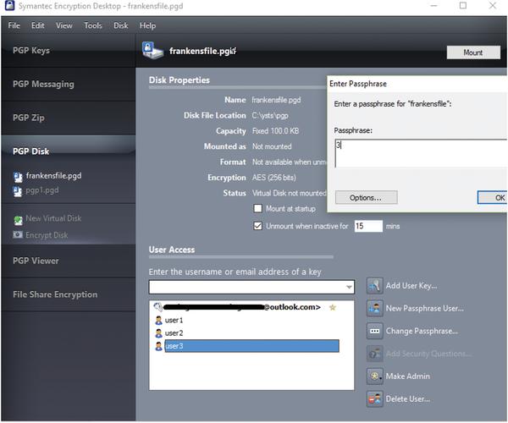508x423 pixels.
Task: Click the gold star next to outlook.com key
Action: click(x=333, y=307)
